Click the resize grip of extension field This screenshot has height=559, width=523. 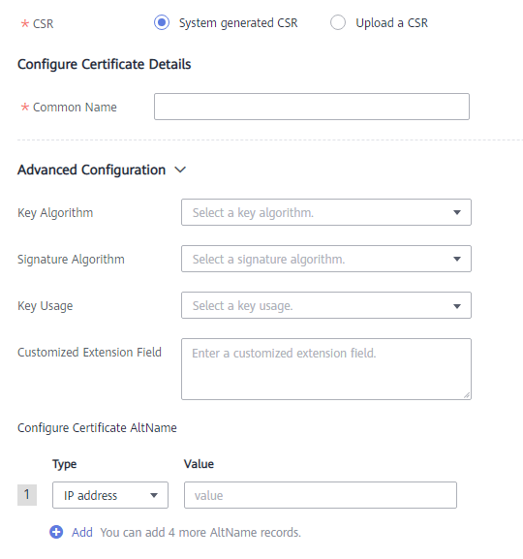coord(467,395)
